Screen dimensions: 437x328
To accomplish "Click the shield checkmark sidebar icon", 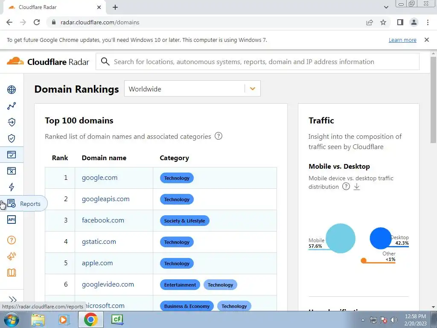I will (x=12, y=138).
